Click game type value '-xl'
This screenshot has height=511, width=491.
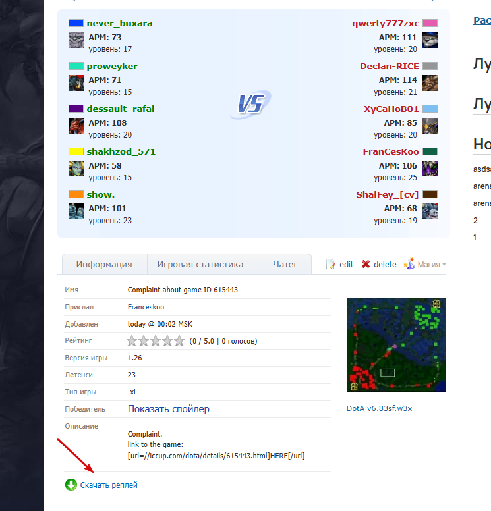point(131,392)
